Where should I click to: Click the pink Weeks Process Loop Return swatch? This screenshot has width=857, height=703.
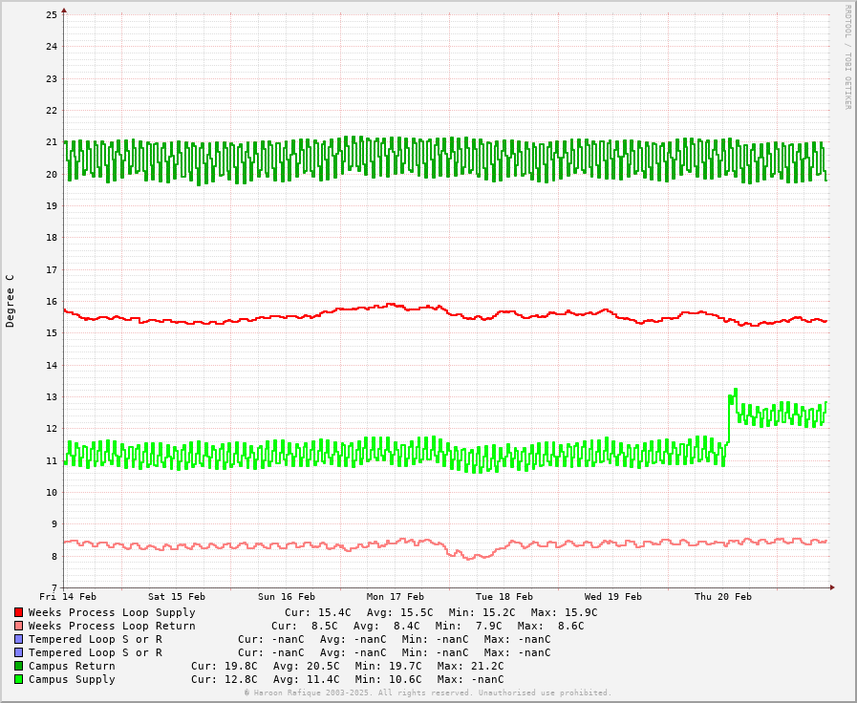18,626
